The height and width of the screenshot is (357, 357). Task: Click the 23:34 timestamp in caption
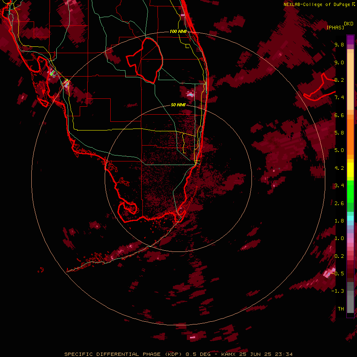[x=284, y=354]
